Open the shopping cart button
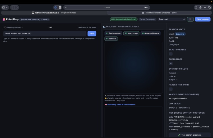Viewport: 213px width, 138px height. [190, 19]
